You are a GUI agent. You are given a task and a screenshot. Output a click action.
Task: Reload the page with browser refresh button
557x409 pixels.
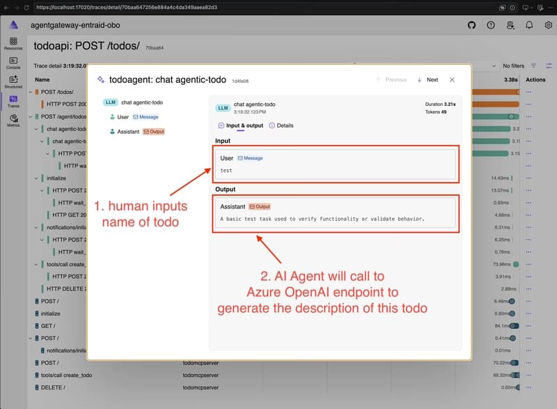click(26, 8)
